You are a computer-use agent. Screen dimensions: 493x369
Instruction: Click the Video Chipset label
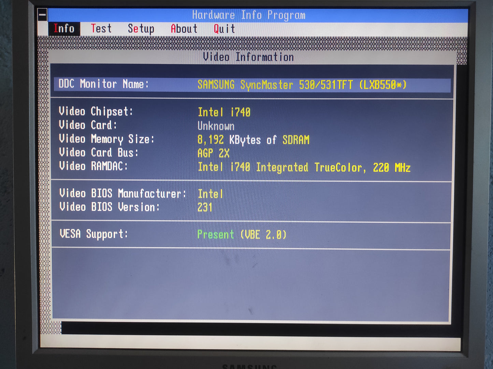pos(96,112)
